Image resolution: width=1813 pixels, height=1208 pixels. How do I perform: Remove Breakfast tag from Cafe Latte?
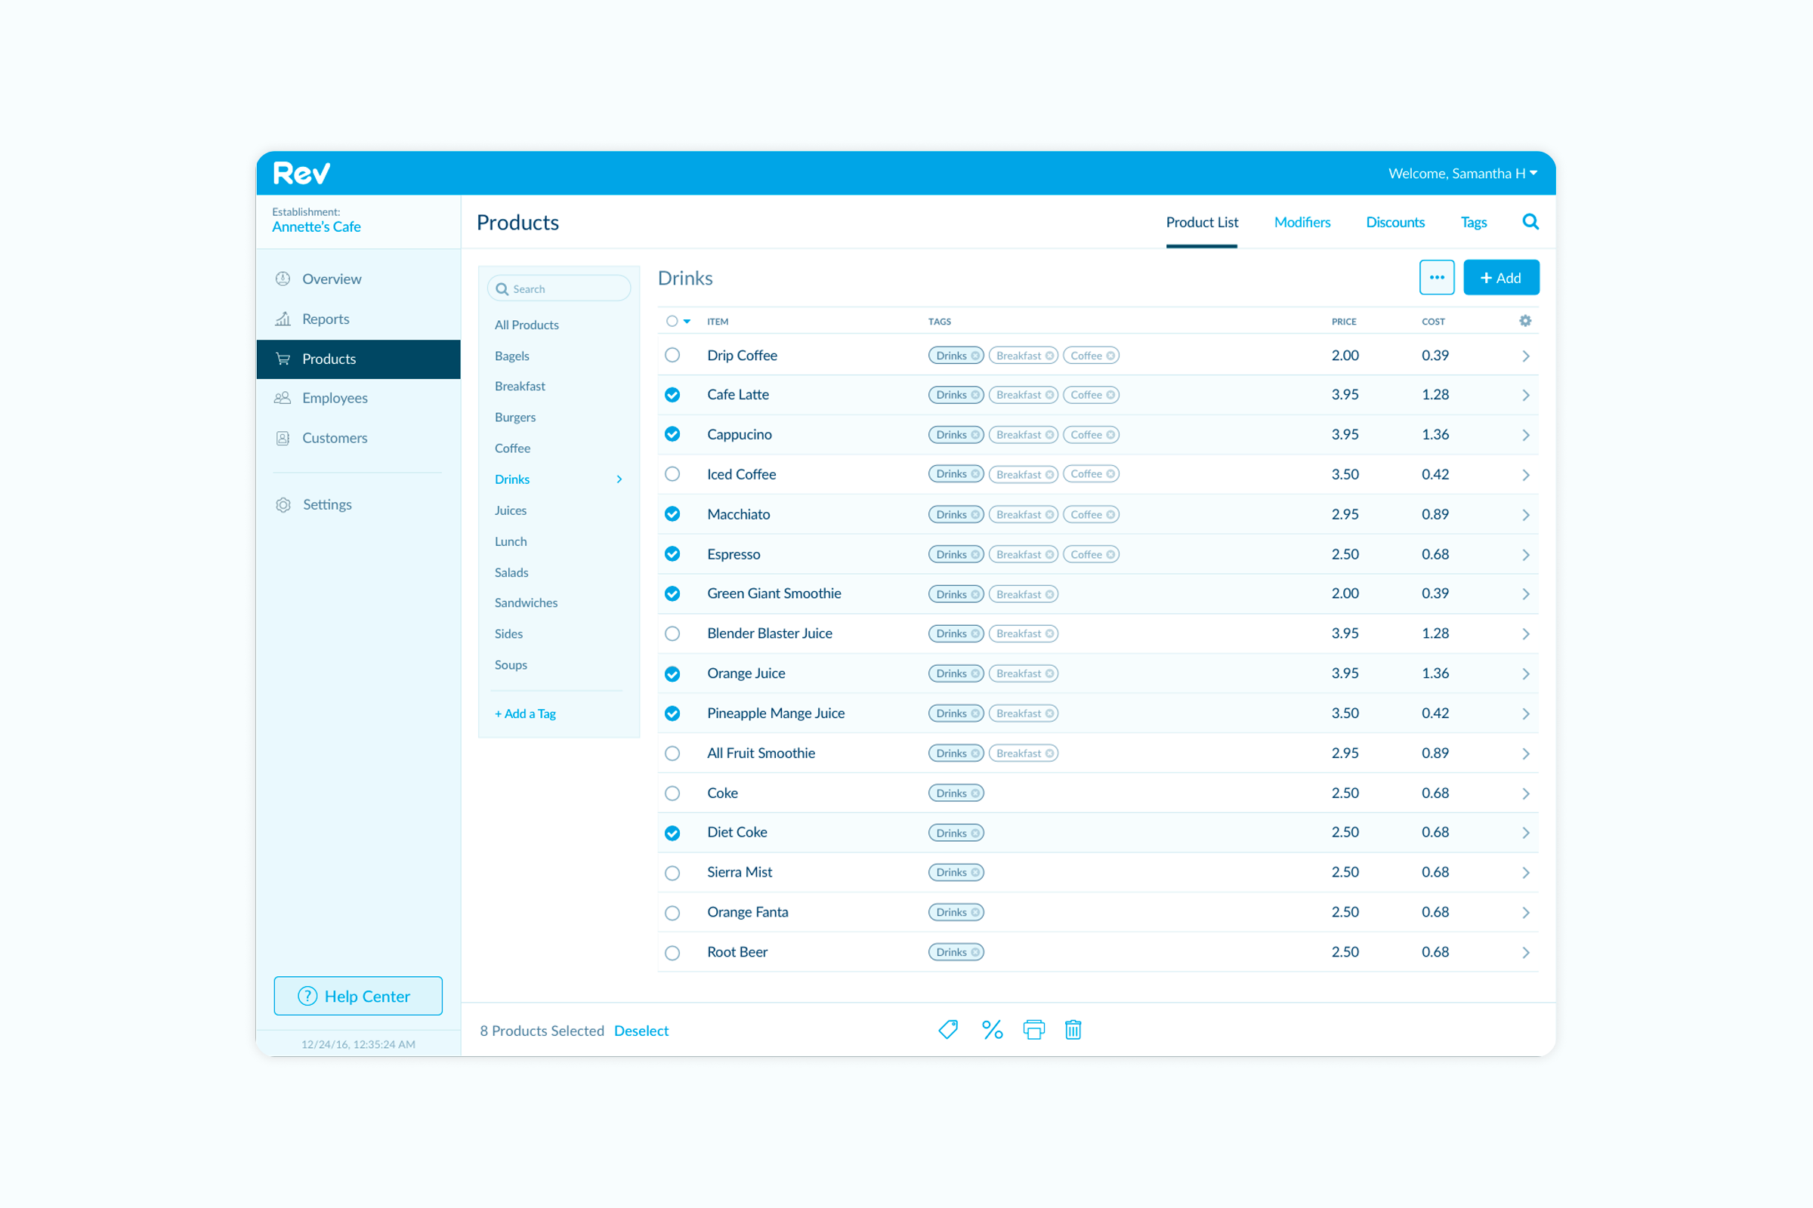tap(1049, 395)
